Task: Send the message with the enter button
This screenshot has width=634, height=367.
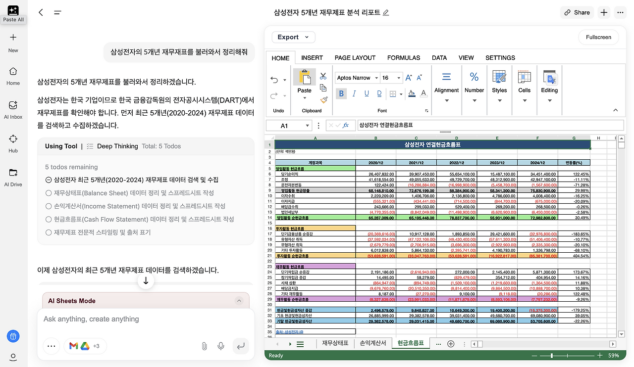Action: (x=241, y=346)
